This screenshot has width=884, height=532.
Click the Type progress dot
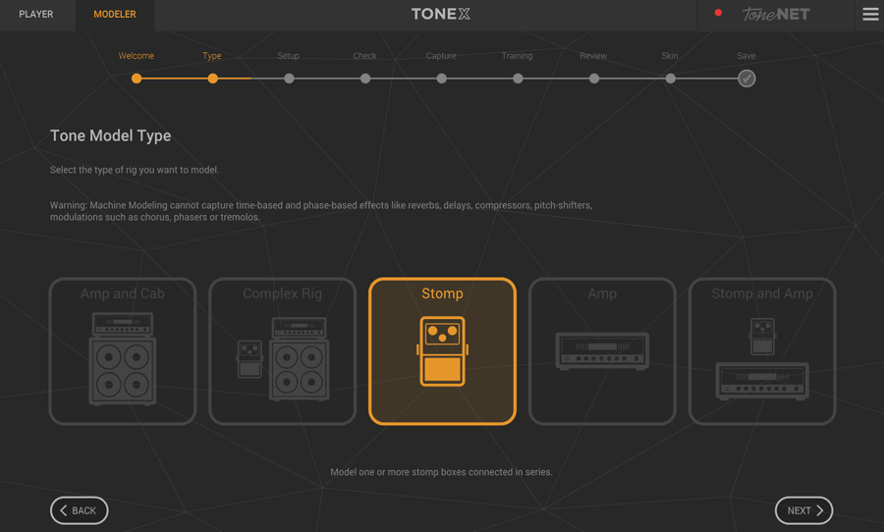click(x=212, y=79)
